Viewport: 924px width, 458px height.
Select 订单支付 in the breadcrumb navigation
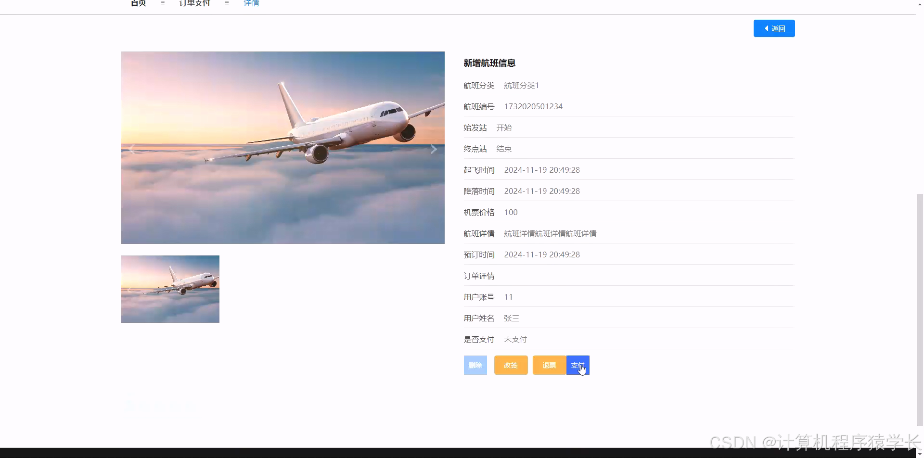pos(194,2)
